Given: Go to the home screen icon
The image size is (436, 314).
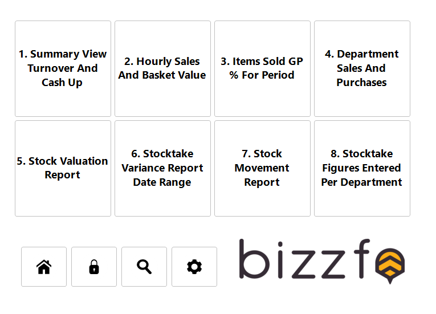Looking at the screenshot, I should point(44,267).
